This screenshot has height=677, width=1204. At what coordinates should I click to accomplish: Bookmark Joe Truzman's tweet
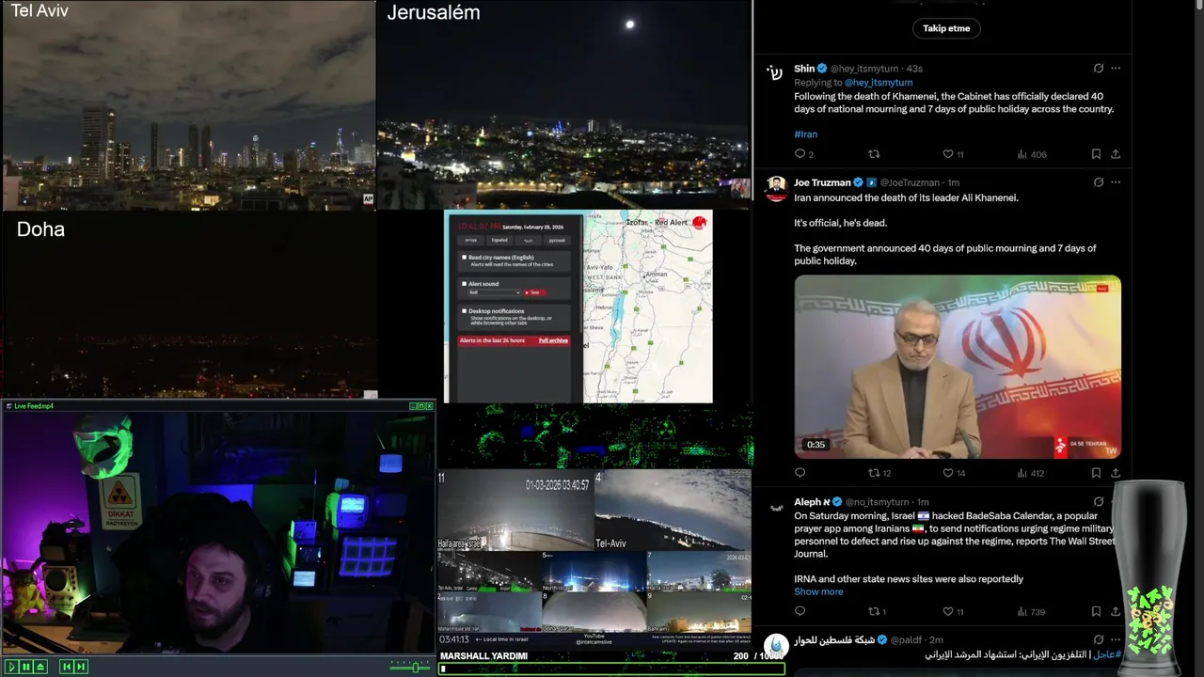coord(1096,473)
